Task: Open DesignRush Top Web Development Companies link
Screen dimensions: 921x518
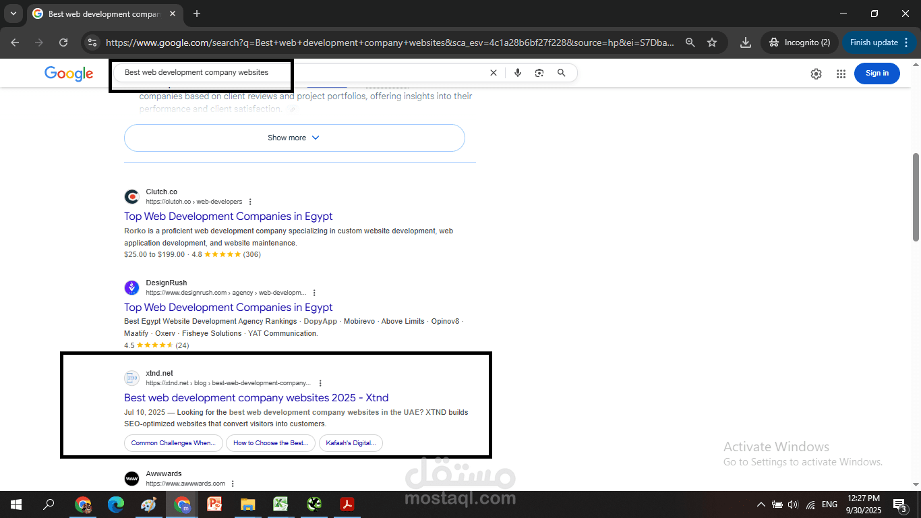Action: [x=229, y=308]
